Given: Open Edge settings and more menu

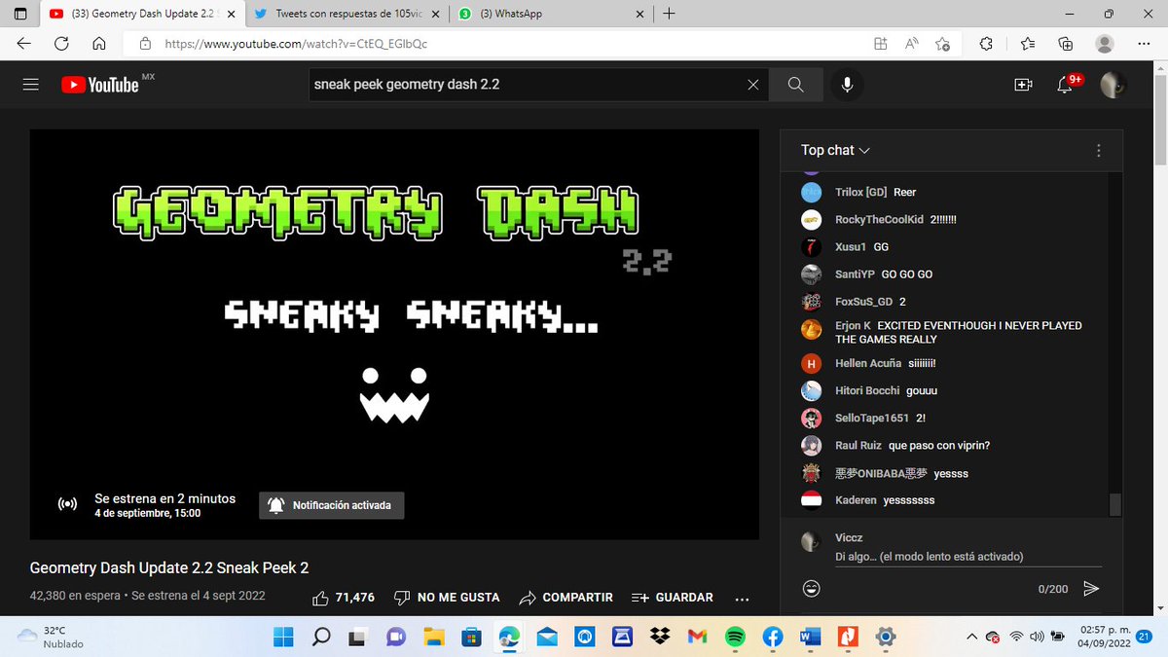Looking at the screenshot, I should click(1145, 44).
